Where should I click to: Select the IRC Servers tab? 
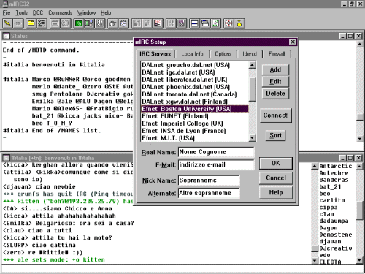coord(155,53)
